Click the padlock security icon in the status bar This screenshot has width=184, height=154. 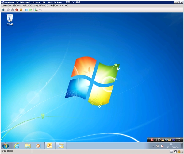pyautogui.click(x=179, y=152)
